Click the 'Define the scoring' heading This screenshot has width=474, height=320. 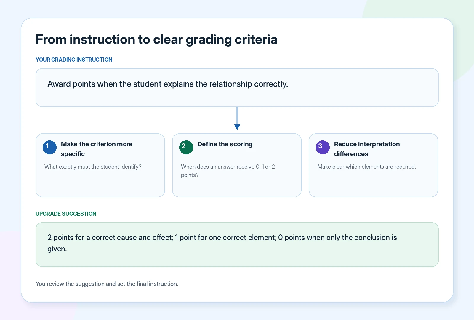225,144
